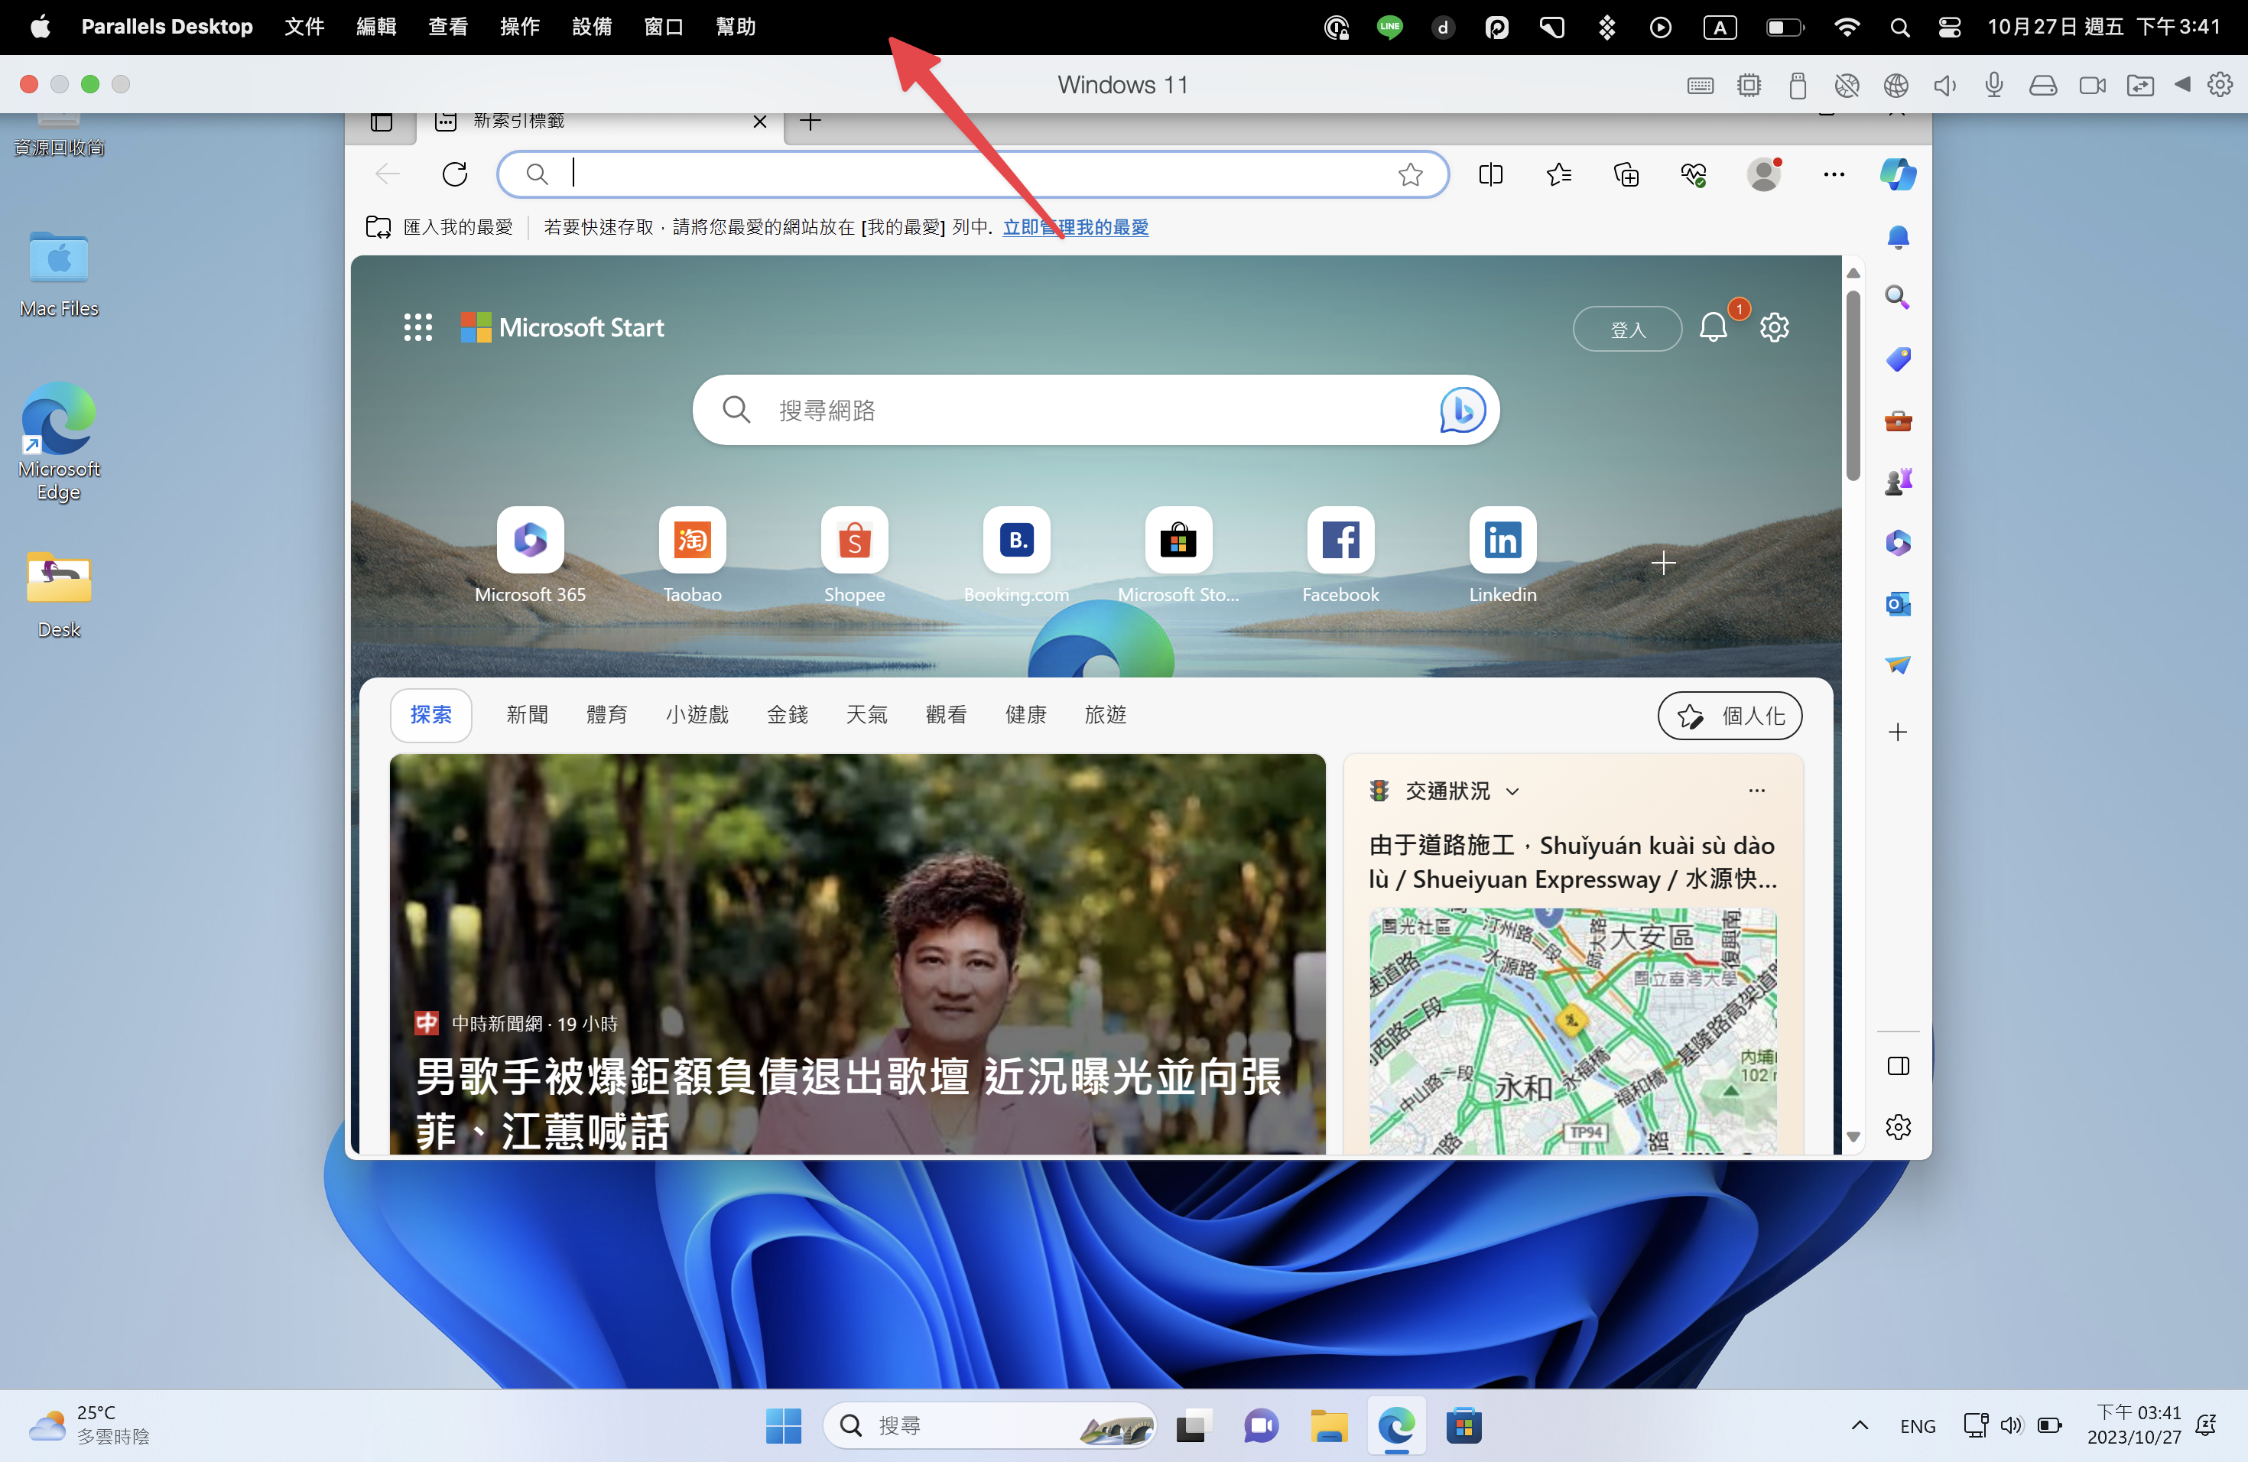Click the 搜尋網路 search field
Screen dimensions: 2248x1462
pyautogui.click(x=1096, y=410)
